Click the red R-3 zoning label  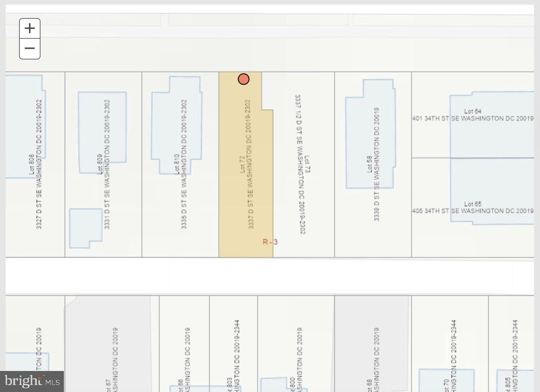(x=270, y=242)
